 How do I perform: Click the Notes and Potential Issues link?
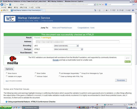tap(62, 28)
